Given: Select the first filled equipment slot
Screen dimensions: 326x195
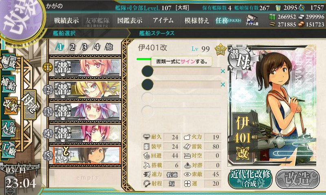Looking at the screenshot, I should click(181, 71).
